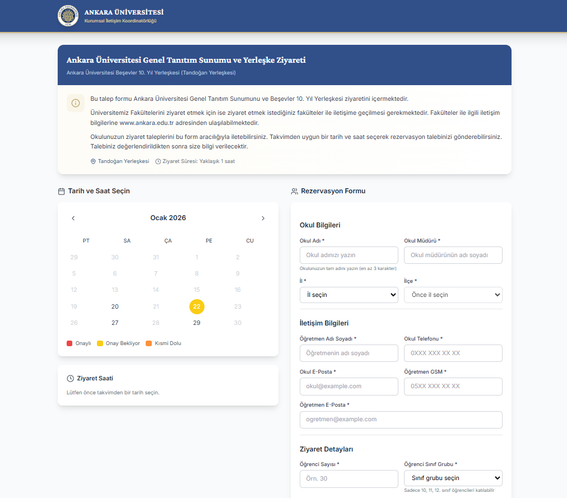Open the İlçe dropdown showing Önce il seçin
The width and height of the screenshot is (567, 498).
453,295
